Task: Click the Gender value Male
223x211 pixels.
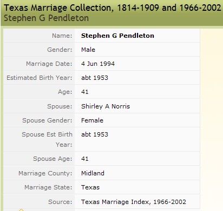Action: point(88,50)
